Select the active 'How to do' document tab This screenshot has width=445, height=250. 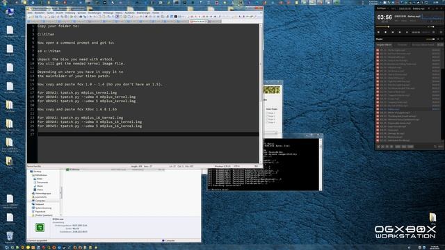[198, 22]
